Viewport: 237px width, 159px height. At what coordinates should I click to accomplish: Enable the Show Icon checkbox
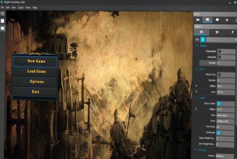click(x=219, y=75)
